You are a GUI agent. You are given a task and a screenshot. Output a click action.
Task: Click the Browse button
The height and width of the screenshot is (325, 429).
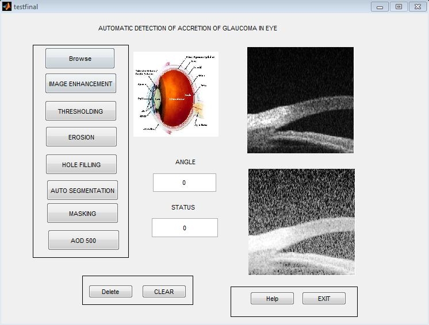click(x=80, y=59)
